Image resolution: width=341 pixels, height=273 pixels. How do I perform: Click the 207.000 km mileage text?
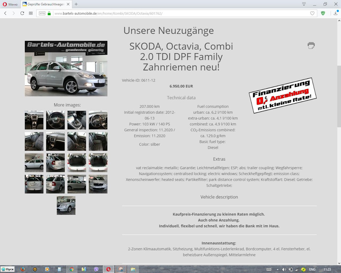(x=150, y=106)
